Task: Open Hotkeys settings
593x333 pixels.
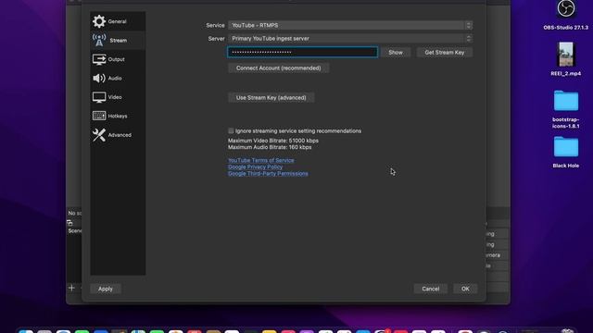Action: pyautogui.click(x=118, y=116)
